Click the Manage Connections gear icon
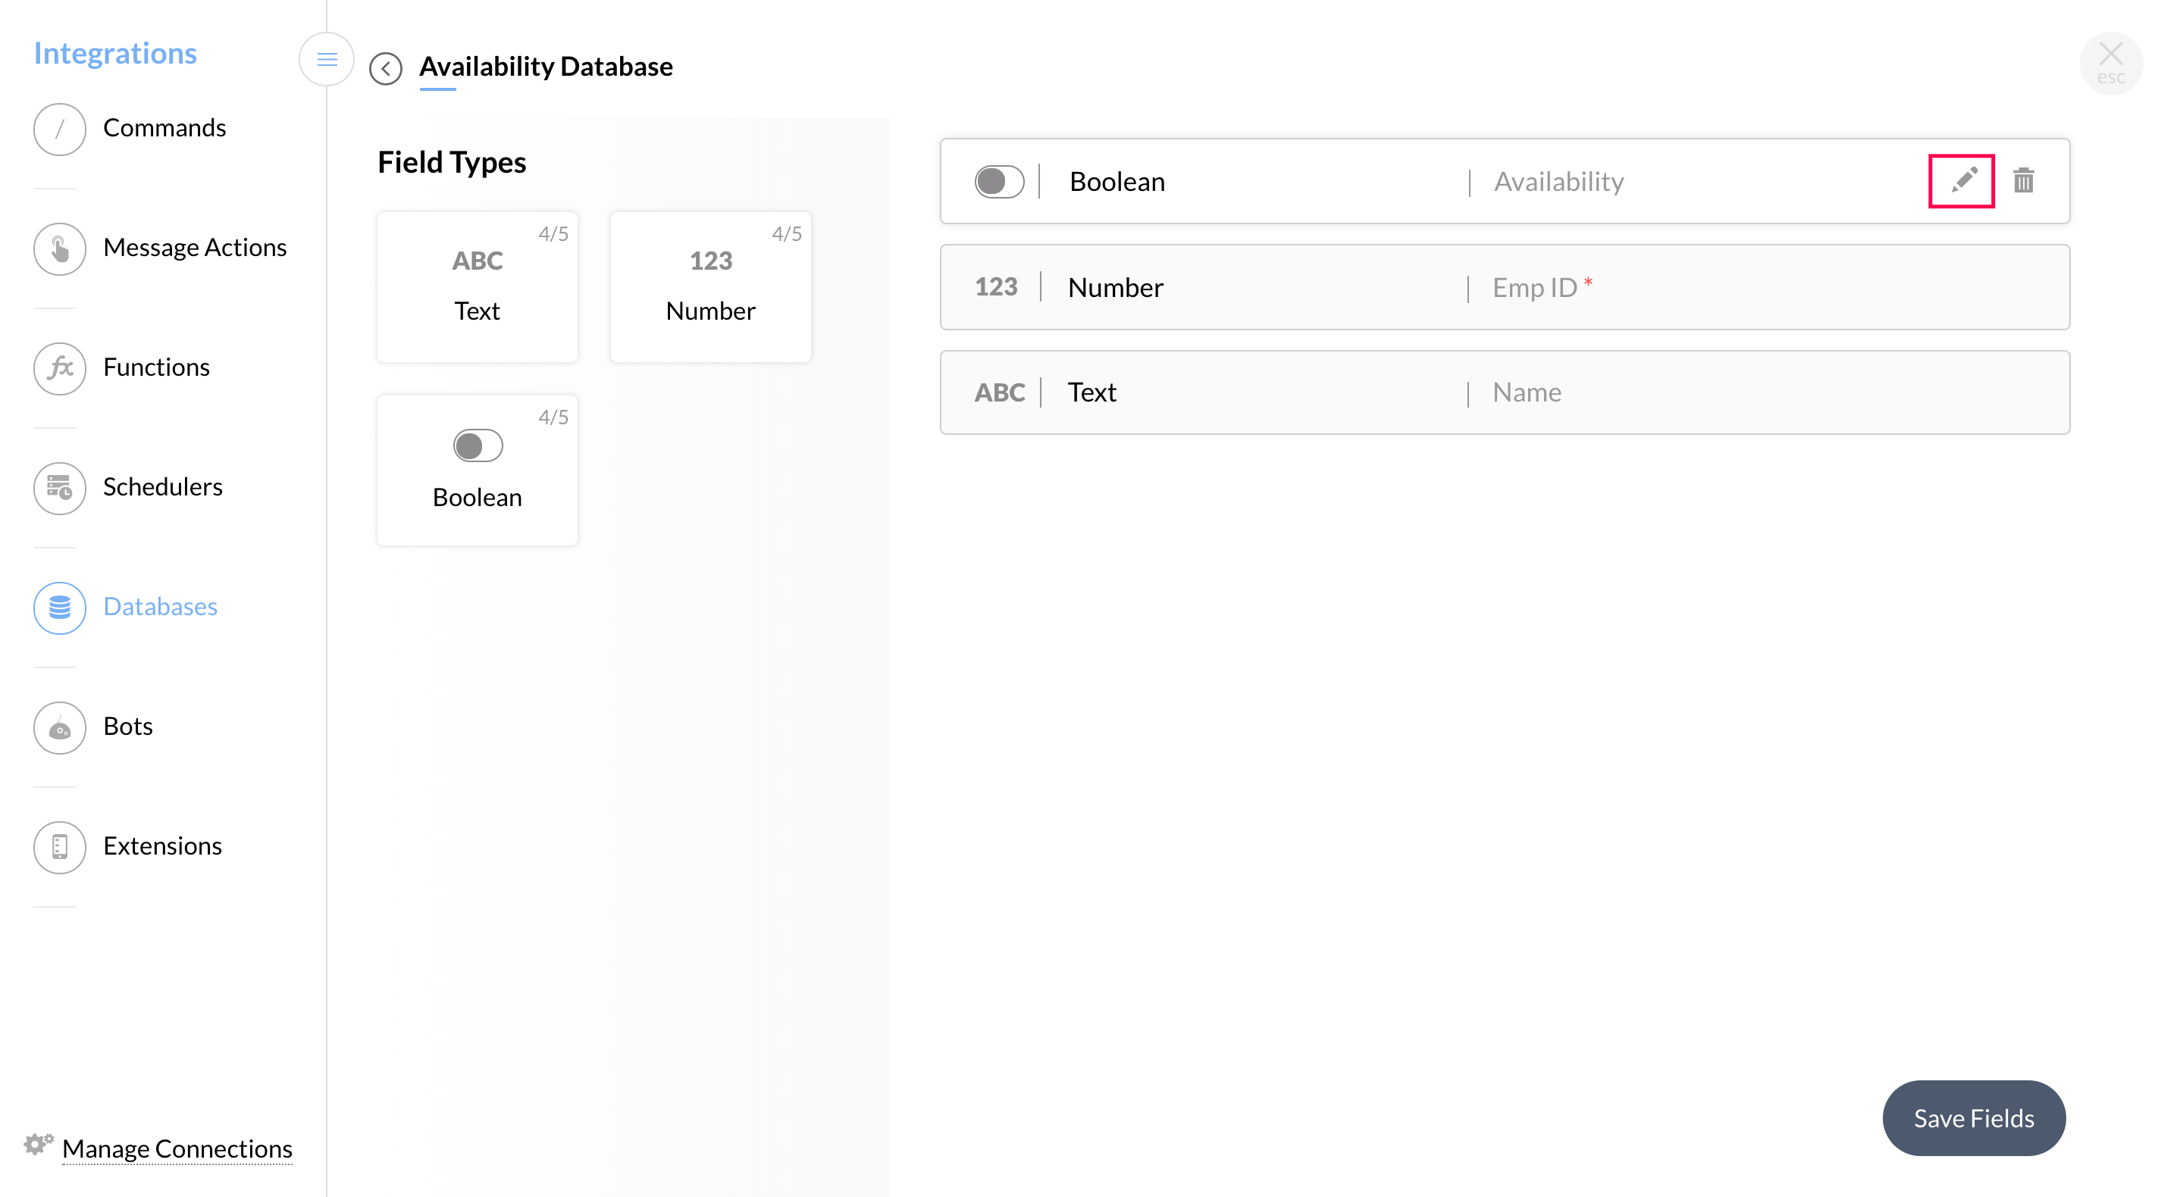This screenshot has height=1197, width=2183. click(38, 1145)
